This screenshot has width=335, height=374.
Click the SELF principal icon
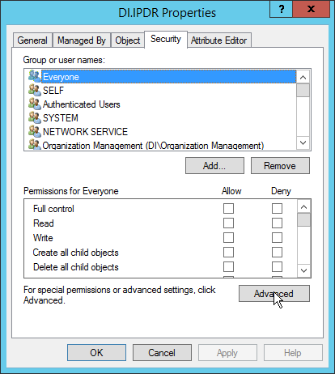pos(35,90)
